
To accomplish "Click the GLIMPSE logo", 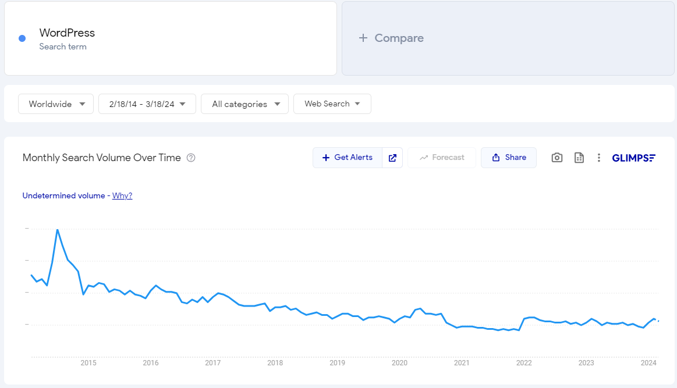I will coord(633,157).
